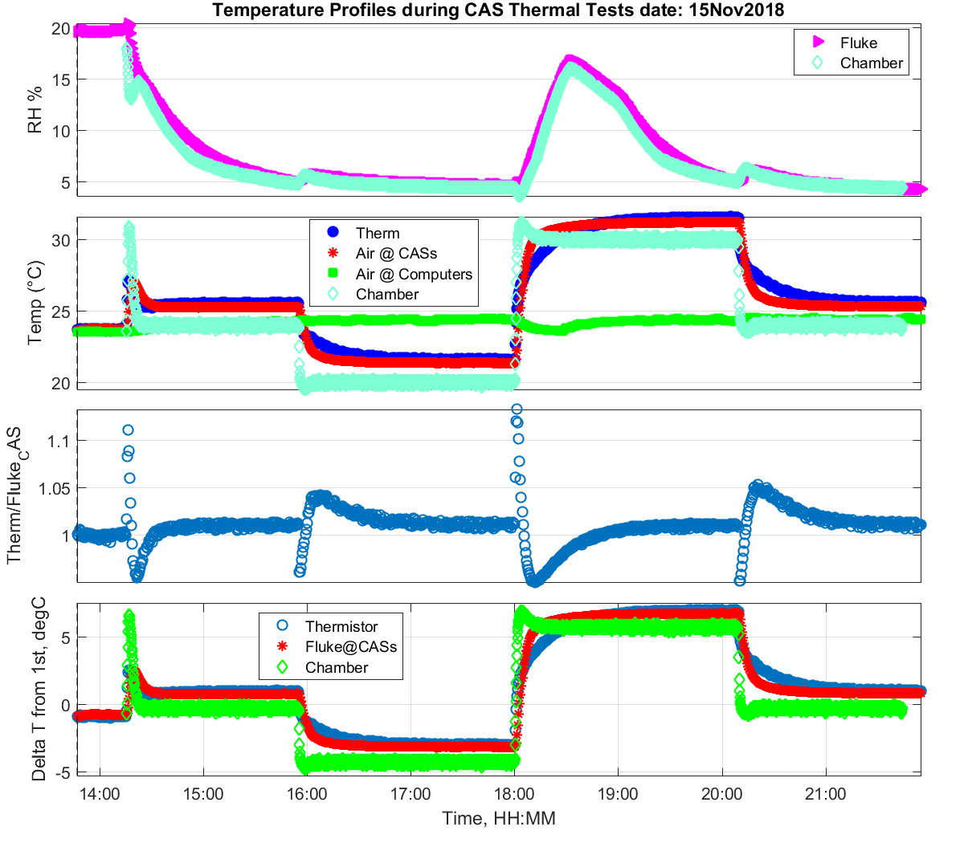Click the red Fluke@CASs asterisk legend marker

pos(282,646)
